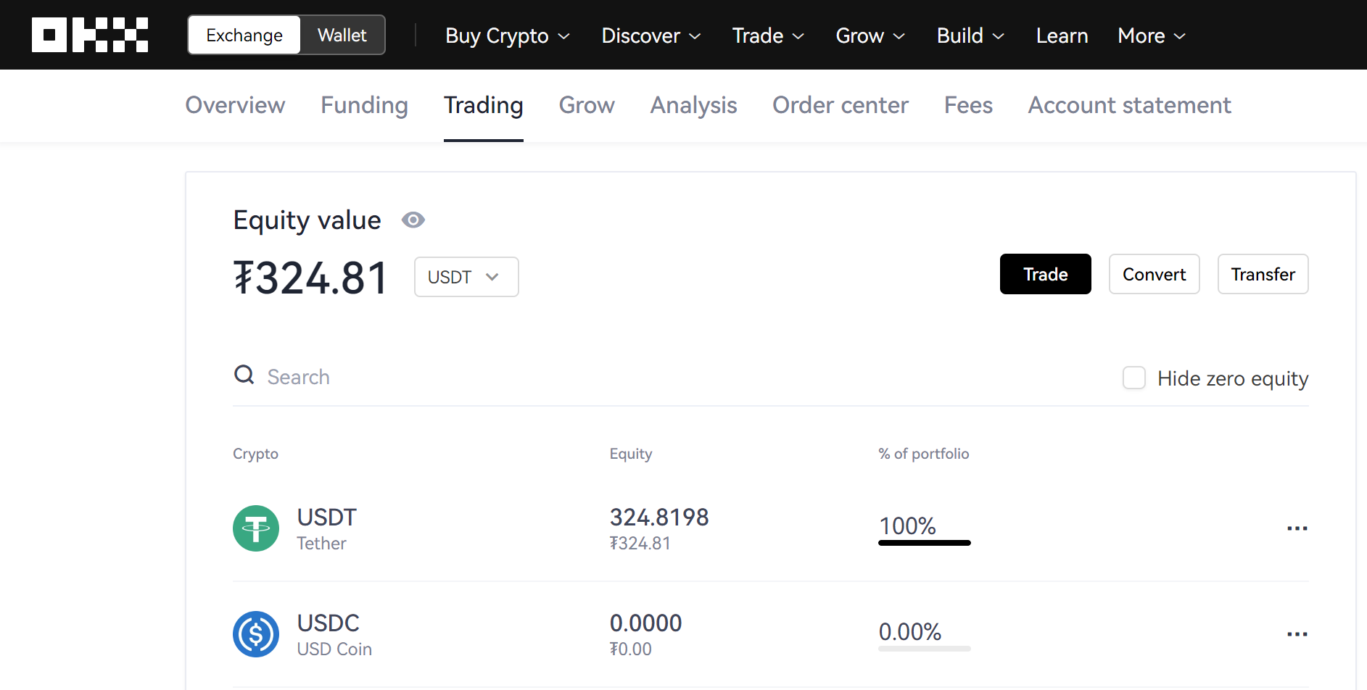Image resolution: width=1367 pixels, height=690 pixels.
Task: Enable Hide zero equity checkbox
Action: [x=1134, y=378]
